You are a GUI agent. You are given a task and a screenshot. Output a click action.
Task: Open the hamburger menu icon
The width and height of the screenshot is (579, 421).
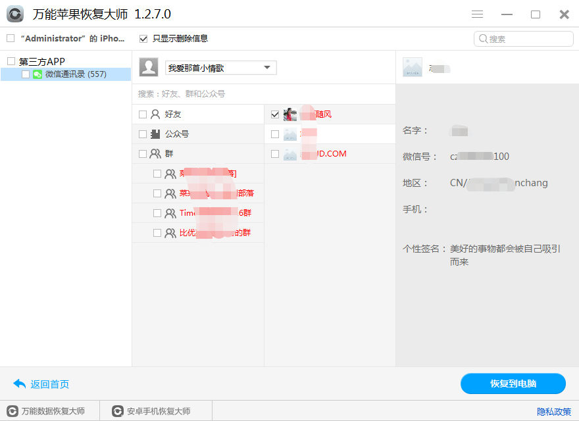(477, 14)
